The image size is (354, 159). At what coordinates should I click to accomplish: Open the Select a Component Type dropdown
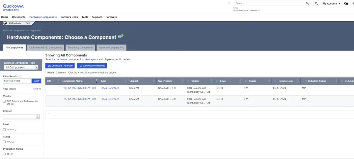pos(22,67)
